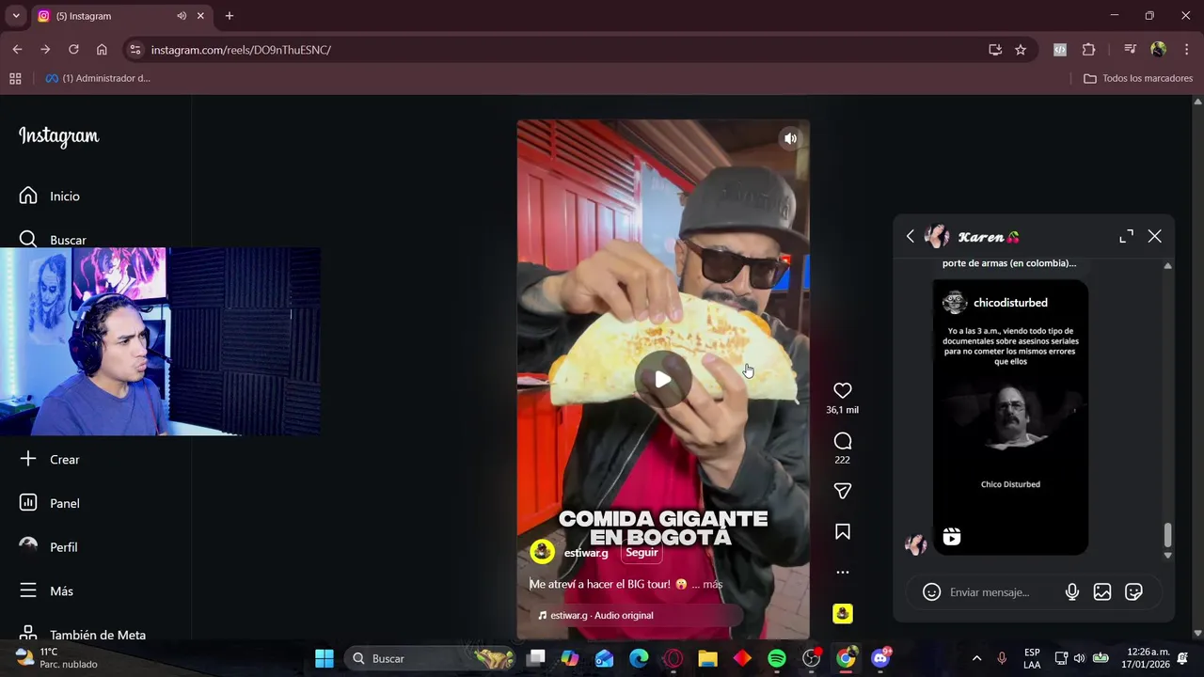Attach an image in chat
The width and height of the screenshot is (1204, 677).
pyautogui.click(x=1102, y=592)
